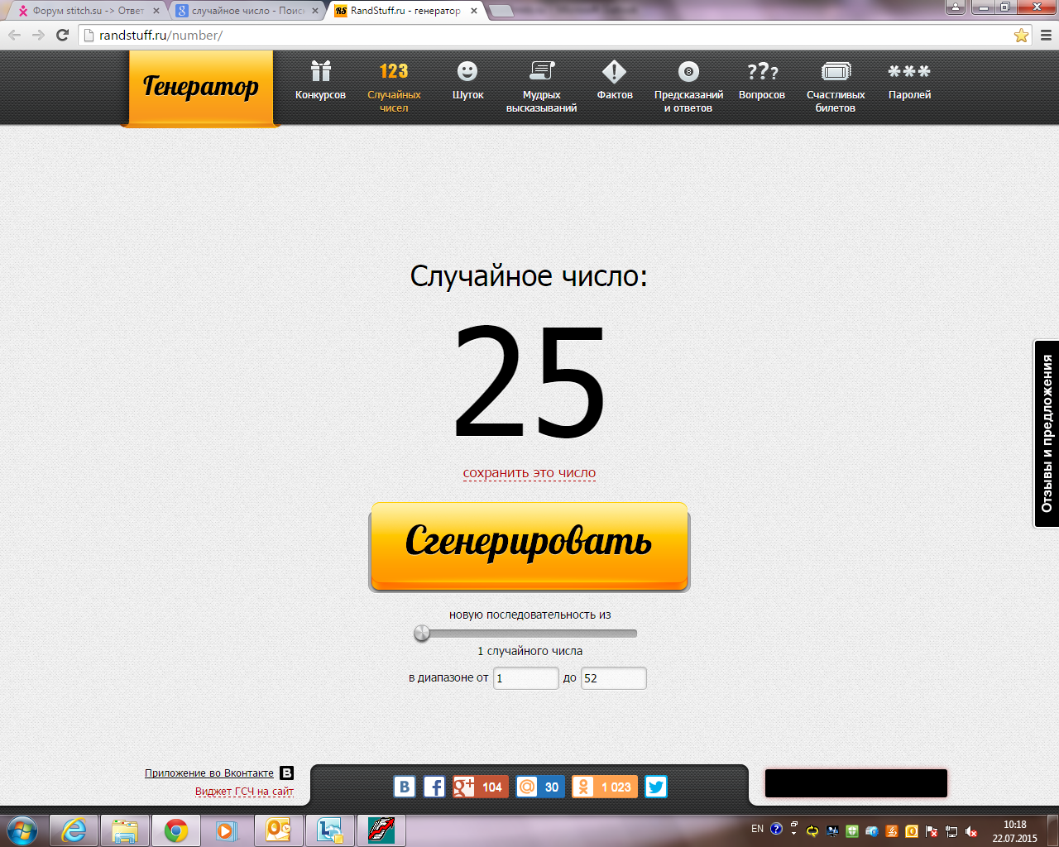Share via the Twitter bird icon
Screen dimensions: 1059x847
click(656, 787)
